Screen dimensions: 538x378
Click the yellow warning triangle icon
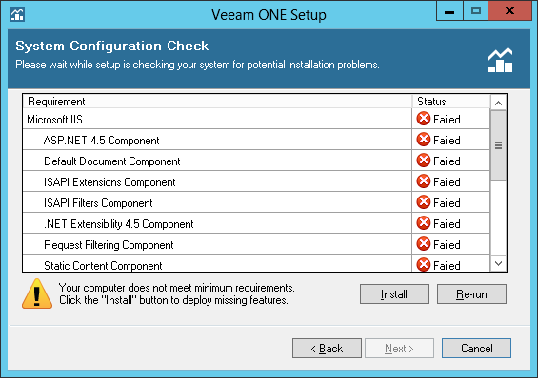[37, 293]
